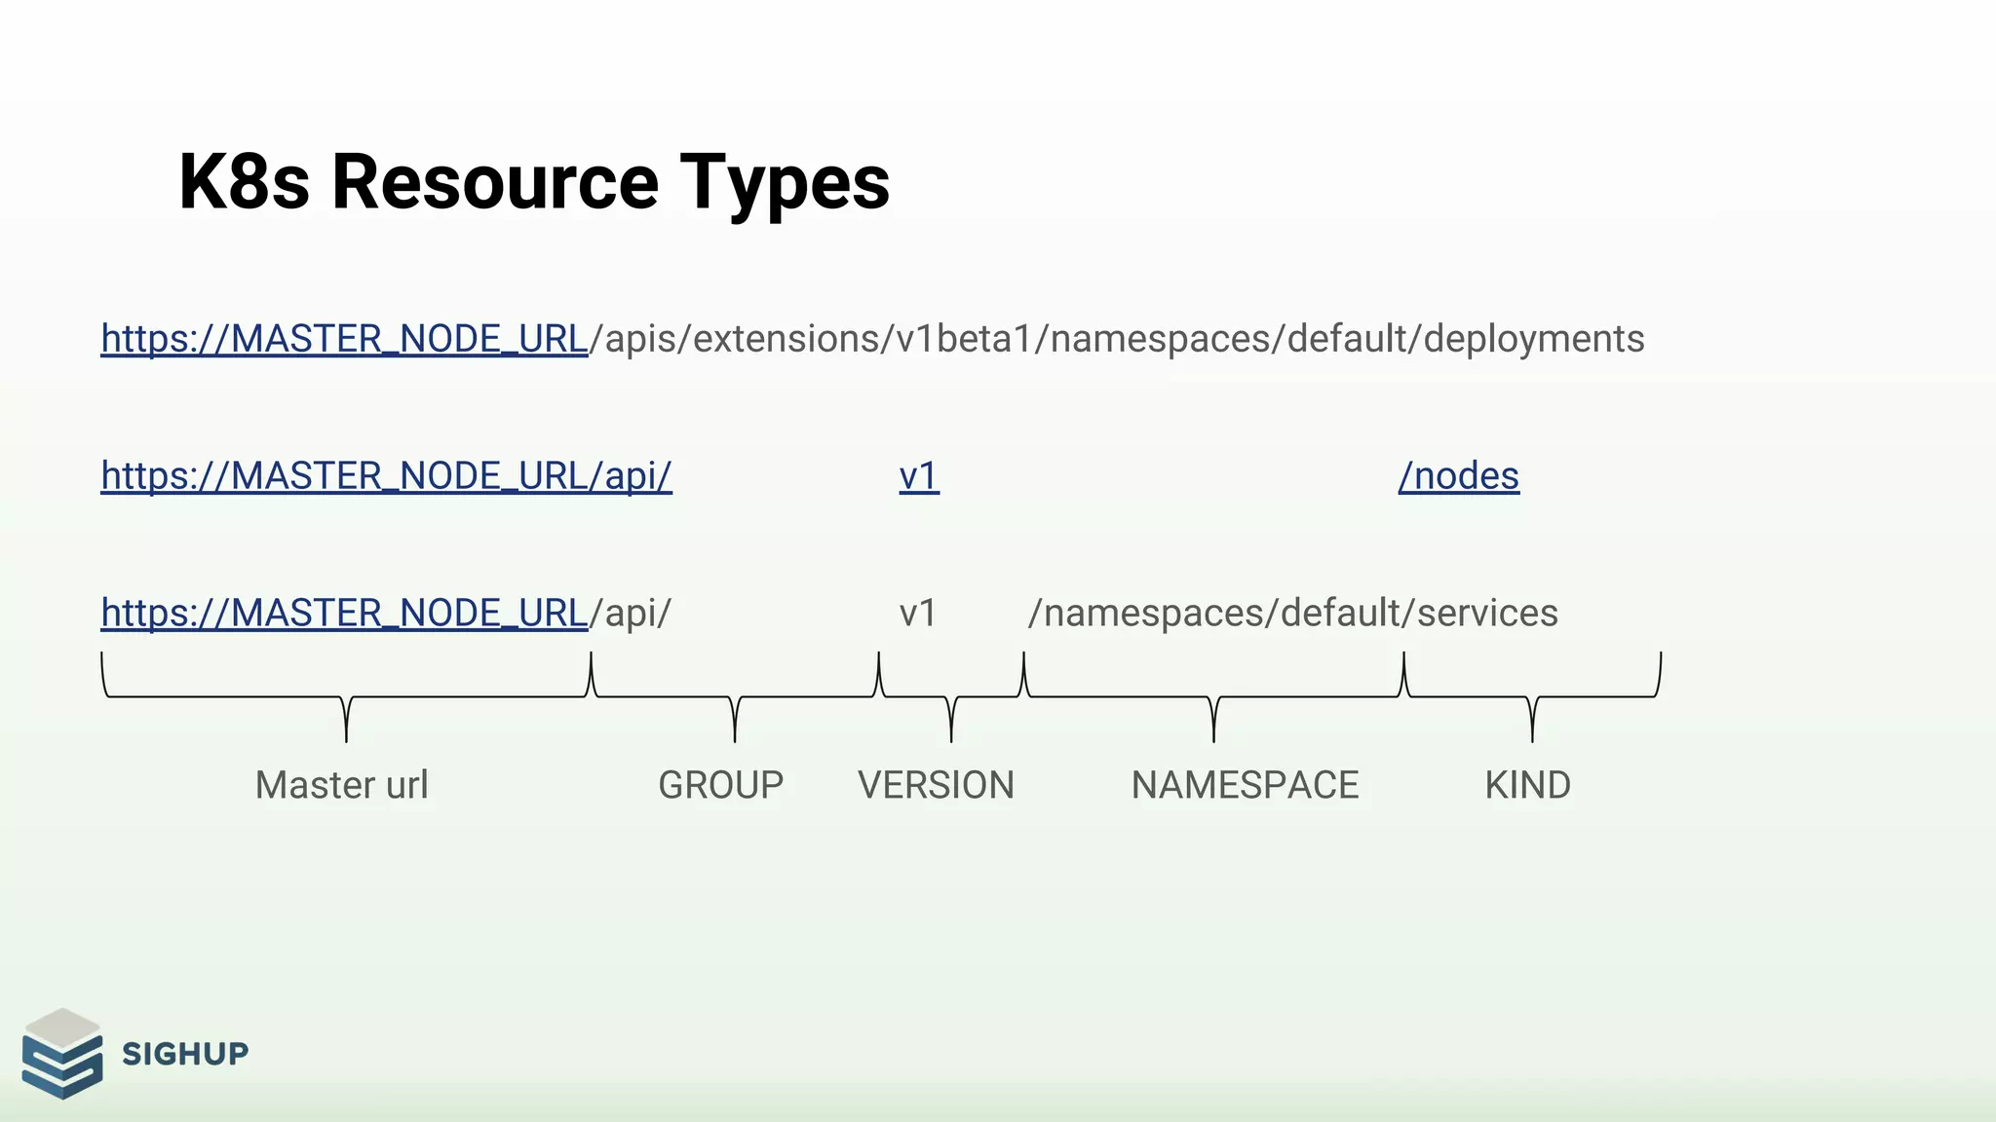Click the /namespaces/default/services text
The image size is (1996, 1122).
coord(1292,614)
